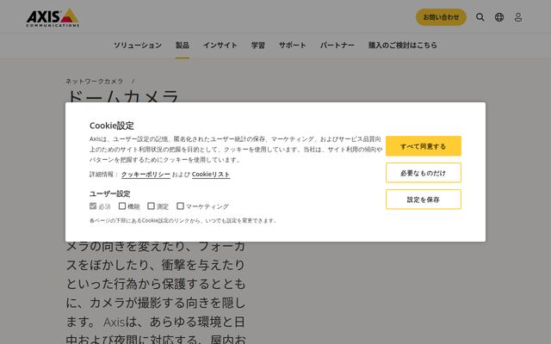
Task: Click the Axis Communications logo
Action: [53, 17]
